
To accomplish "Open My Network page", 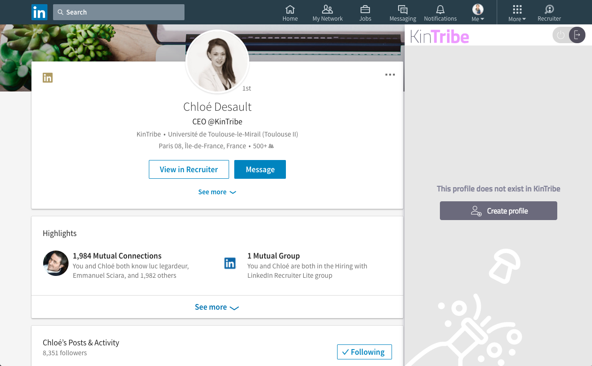I will [328, 13].
